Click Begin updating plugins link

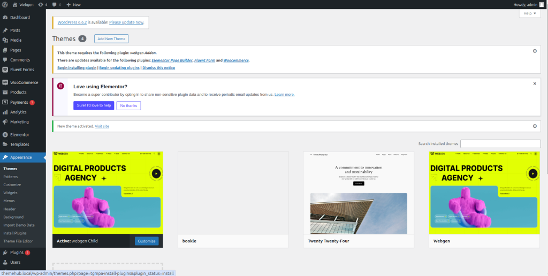point(119,68)
